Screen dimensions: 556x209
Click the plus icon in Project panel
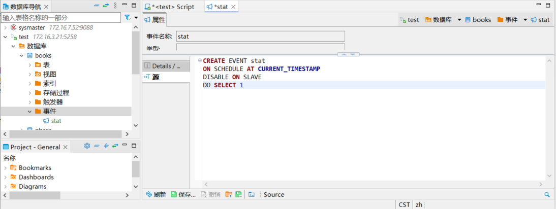(106, 146)
